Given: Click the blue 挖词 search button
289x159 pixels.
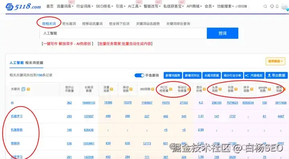Looking at the screenshot, I should point(222,33).
